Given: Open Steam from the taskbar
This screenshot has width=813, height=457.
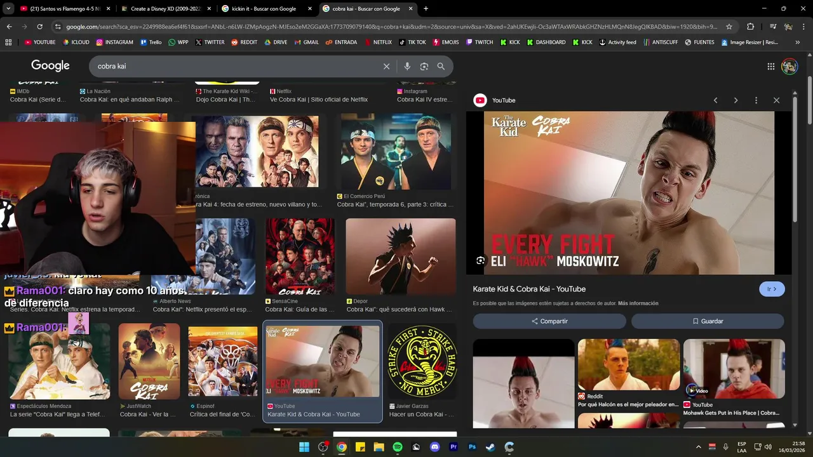Looking at the screenshot, I should [x=490, y=447].
